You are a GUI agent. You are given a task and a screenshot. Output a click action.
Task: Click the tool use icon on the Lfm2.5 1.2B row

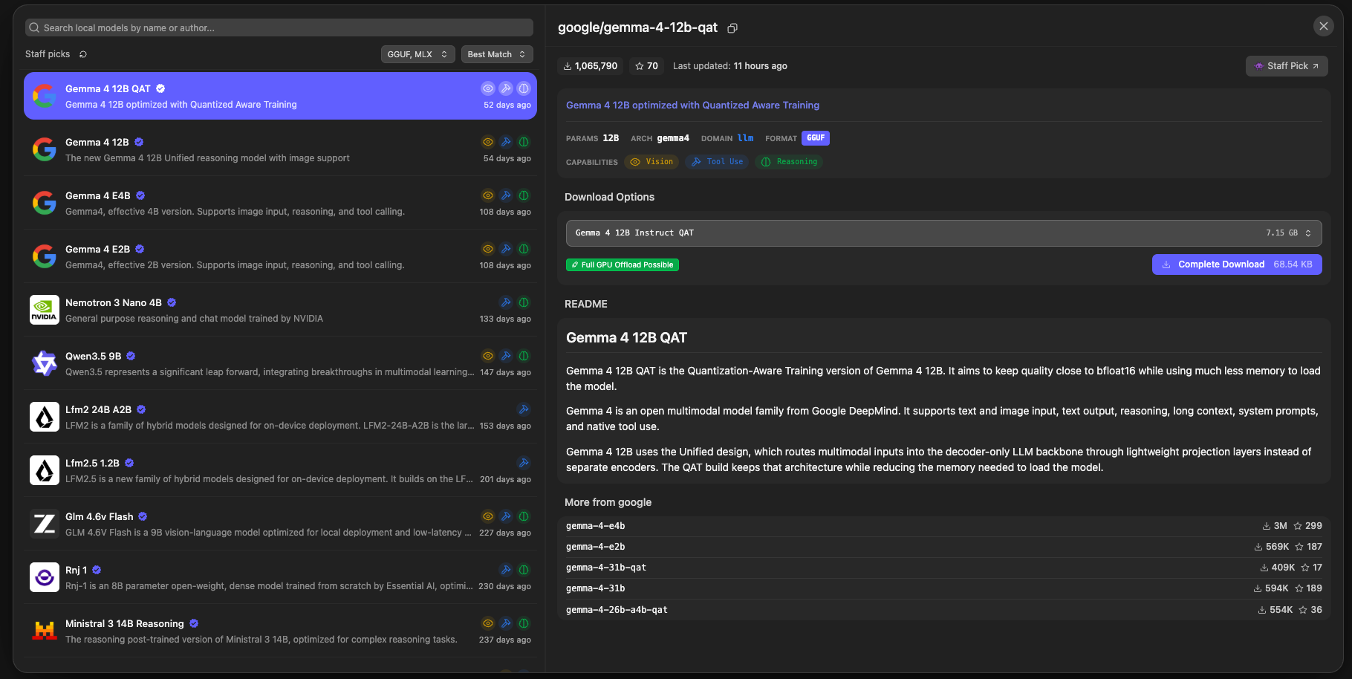[x=524, y=463]
